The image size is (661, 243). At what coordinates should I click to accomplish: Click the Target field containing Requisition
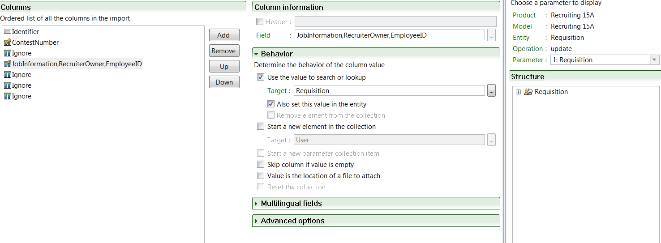pyautogui.click(x=390, y=91)
